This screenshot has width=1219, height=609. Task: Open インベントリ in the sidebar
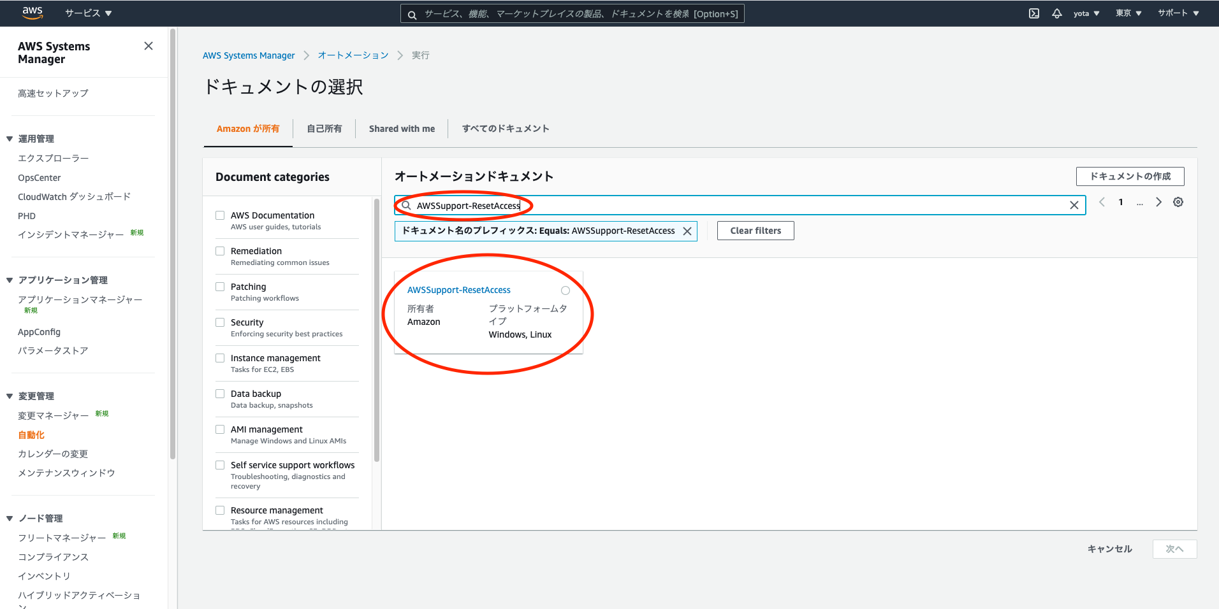[x=44, y=577]
